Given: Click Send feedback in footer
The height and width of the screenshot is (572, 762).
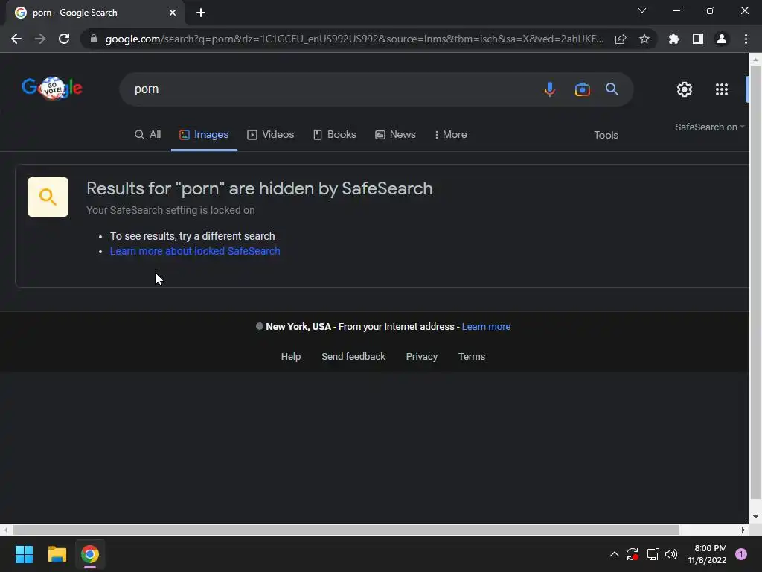Looking at the screenshot, I should pyautogui.click(x=353, y=357).
